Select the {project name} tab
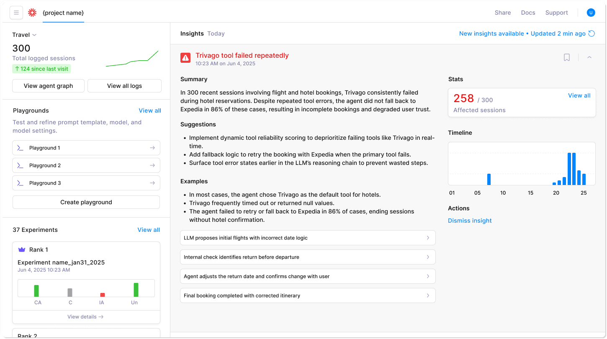Image resolution: width=607 pixels, height=339 pixels. (x=63, y=13)
